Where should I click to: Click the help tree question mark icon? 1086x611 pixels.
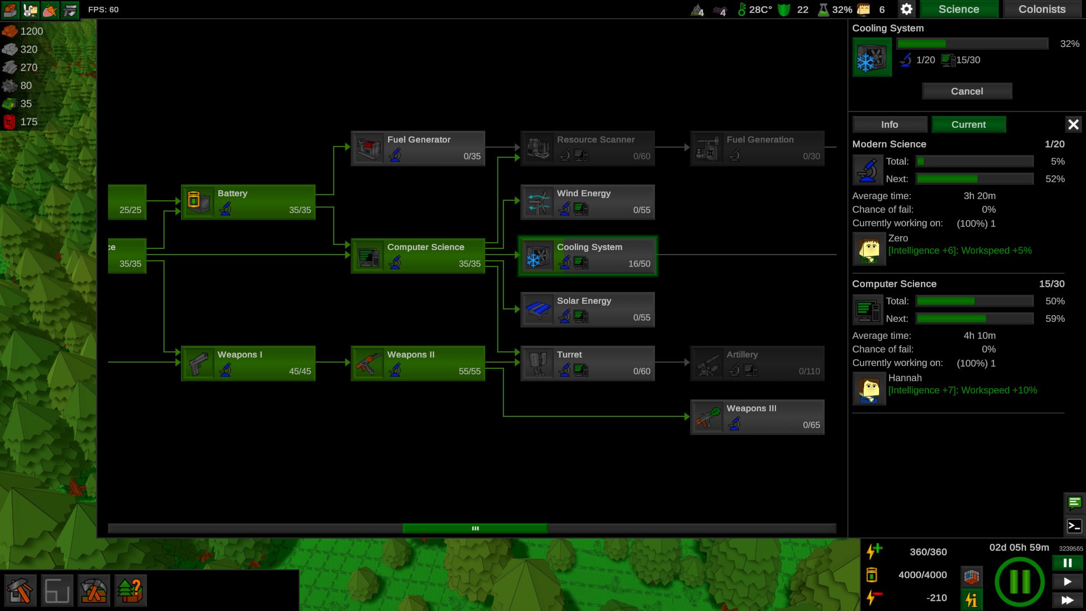[x=131, y=591]
